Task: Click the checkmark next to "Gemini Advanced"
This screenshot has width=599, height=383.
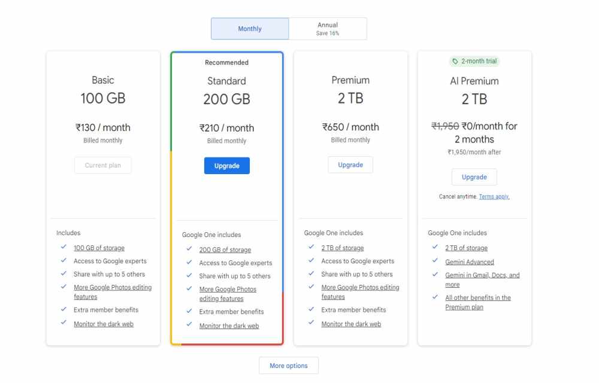Action: point(435,262)
